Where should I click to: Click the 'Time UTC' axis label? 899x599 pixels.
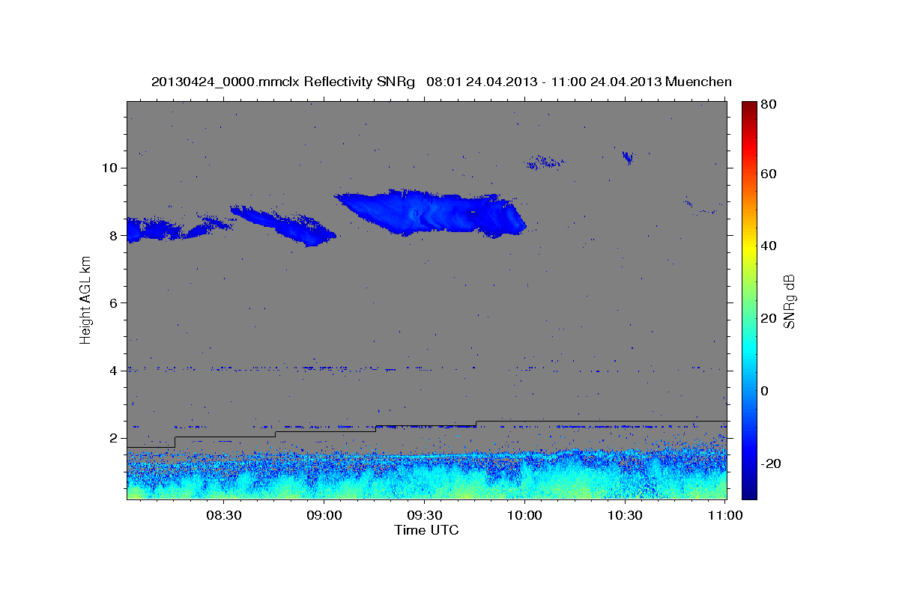427,530
